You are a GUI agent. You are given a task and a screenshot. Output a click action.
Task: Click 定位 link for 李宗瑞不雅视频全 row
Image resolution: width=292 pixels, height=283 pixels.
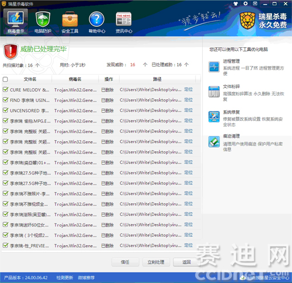pos(189,204)
